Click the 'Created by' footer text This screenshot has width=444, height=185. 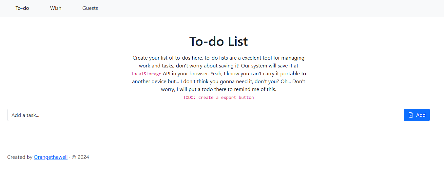20,157
